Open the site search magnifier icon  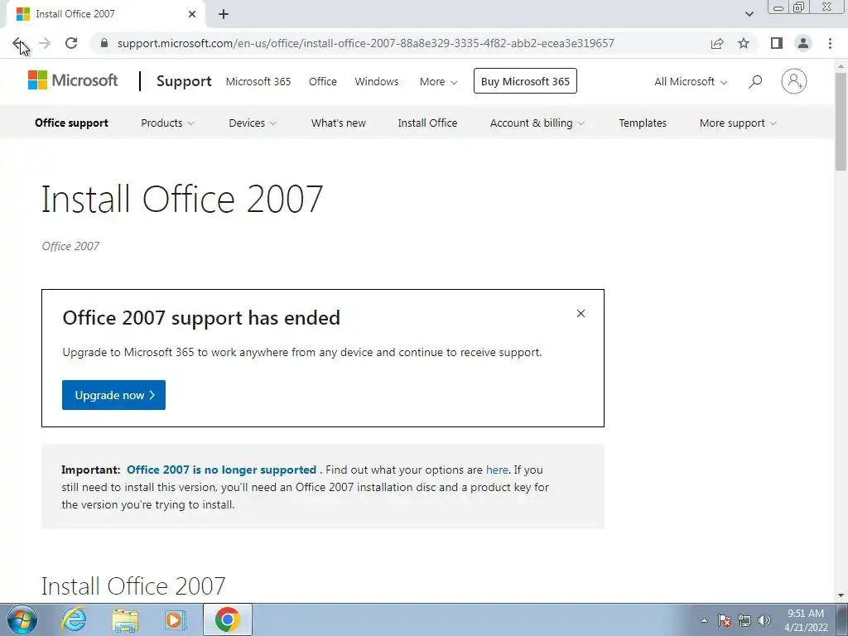coord(755,82)
